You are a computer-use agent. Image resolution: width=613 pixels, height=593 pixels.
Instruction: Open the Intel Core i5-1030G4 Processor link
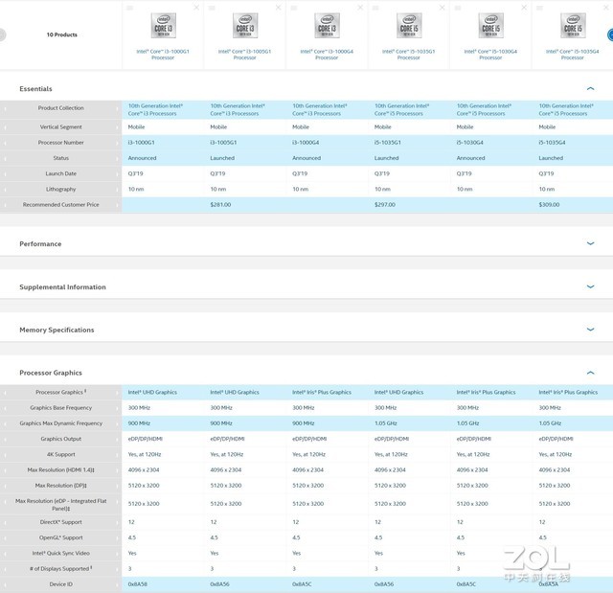point(490,55)
